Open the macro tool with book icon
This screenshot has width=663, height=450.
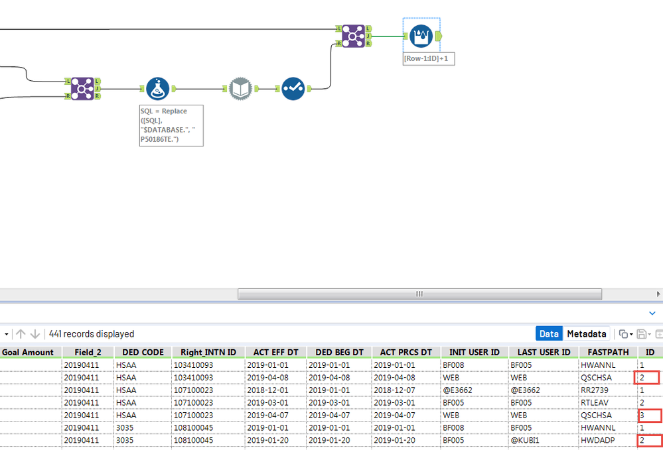pyautogui.click(x=239, y=88)
